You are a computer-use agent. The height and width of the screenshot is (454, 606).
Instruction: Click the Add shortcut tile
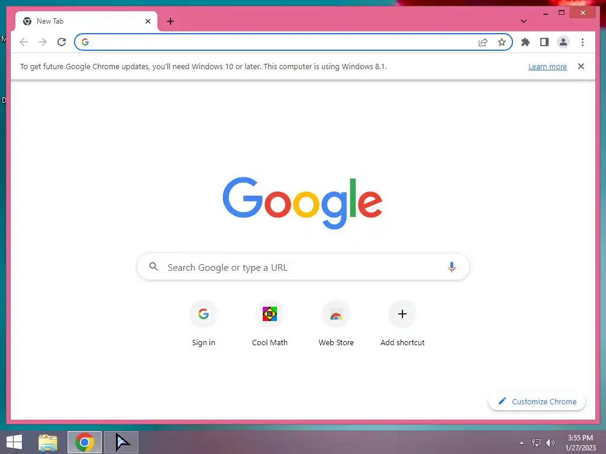click(x=402, y=325)
